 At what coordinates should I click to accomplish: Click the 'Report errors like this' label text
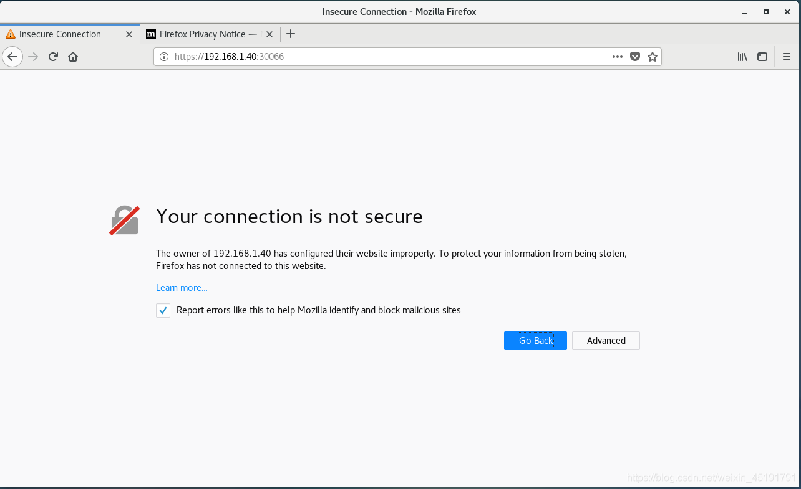pos(319,310)
